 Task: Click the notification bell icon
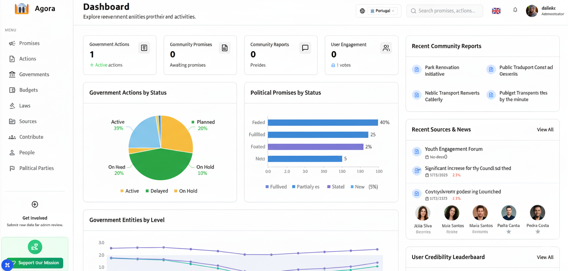(515, 10)
